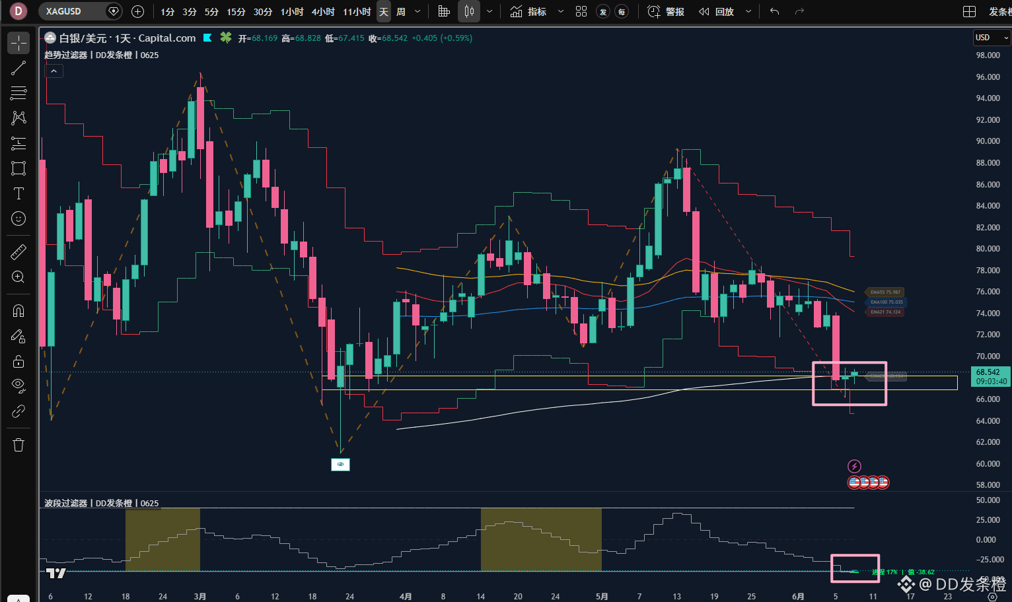
Task: Switch to the 15分 timeframe
Action: pos(236,12)
